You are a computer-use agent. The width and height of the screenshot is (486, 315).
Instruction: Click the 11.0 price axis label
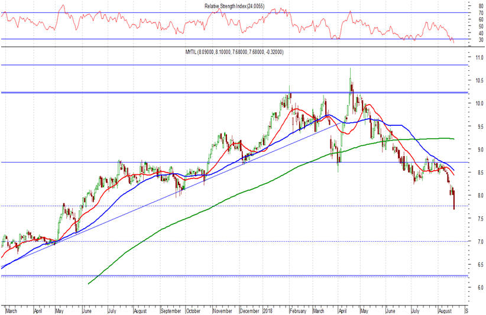coord(480,57)
